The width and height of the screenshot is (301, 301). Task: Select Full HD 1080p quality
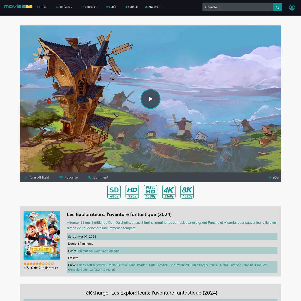point(150,192)
